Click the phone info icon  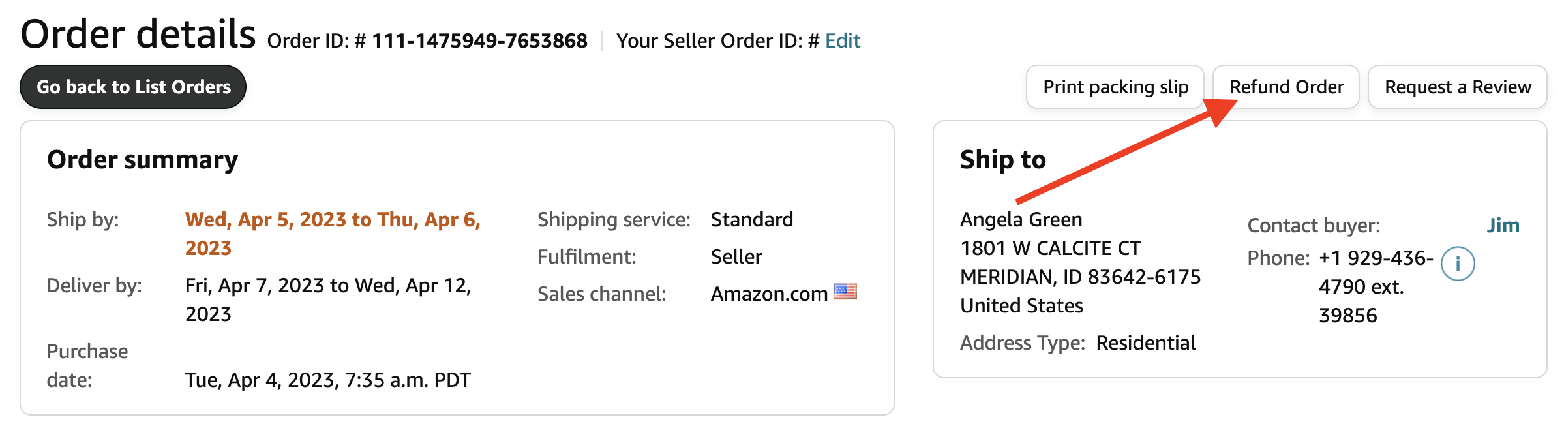pyautogui.click(x=1457, y=264)
